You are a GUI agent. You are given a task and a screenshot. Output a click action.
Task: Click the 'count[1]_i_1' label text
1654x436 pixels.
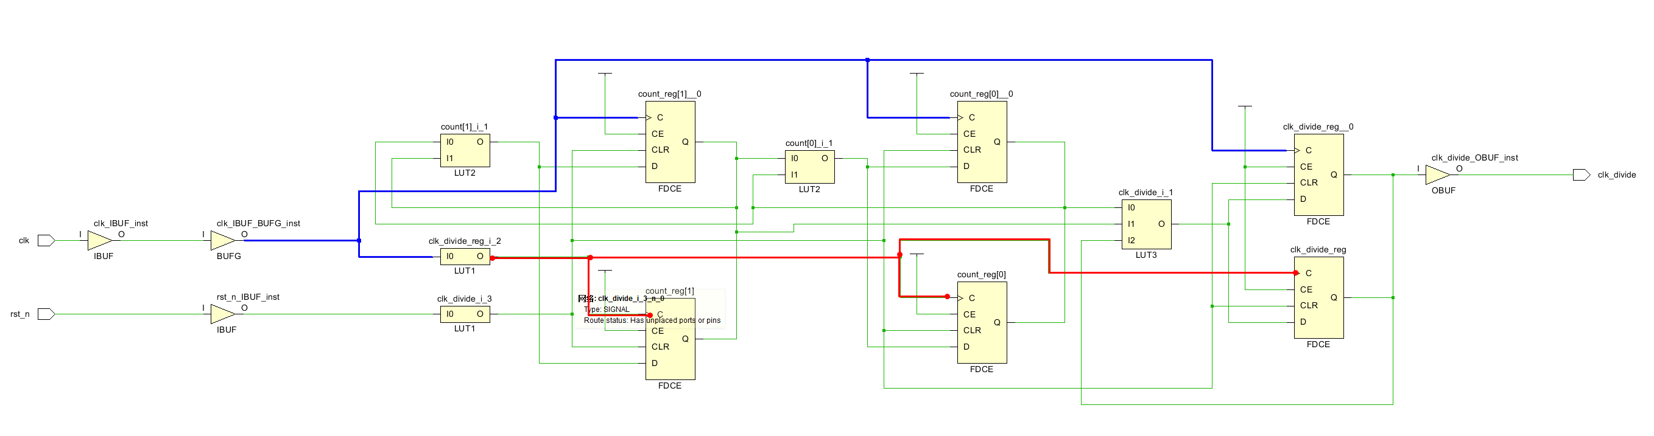pyautogui.click(x=464, y=127)
